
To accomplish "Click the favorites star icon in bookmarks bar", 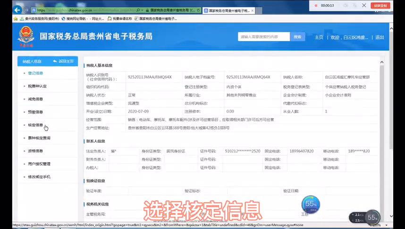I will pyautogui.click(x=16, y=18).
